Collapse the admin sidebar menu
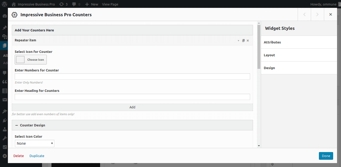 (4, 156)
